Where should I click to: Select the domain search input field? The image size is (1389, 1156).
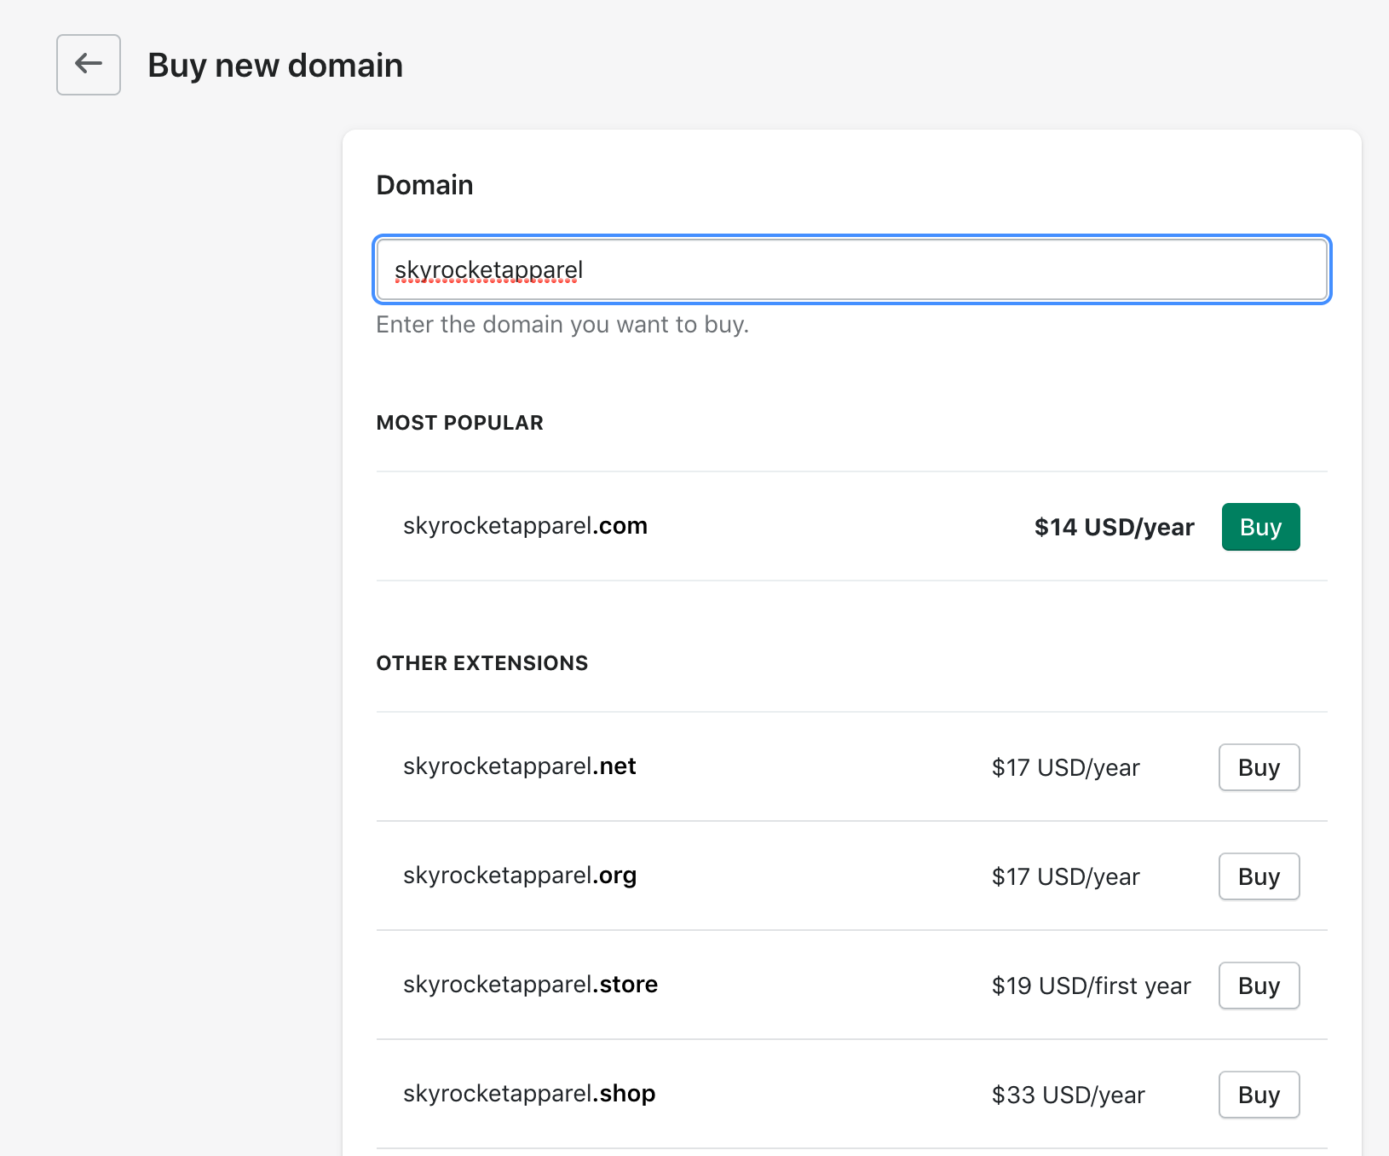pyautogui.click(x=850, y=269)
